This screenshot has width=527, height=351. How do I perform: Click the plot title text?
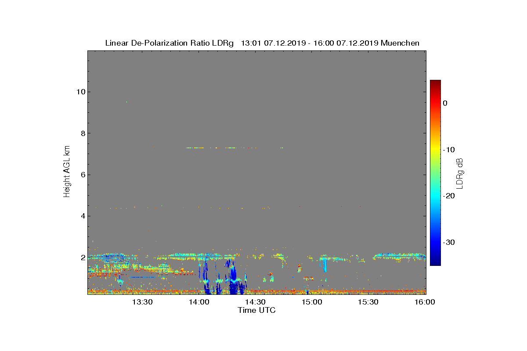click(x=262, y=43)
